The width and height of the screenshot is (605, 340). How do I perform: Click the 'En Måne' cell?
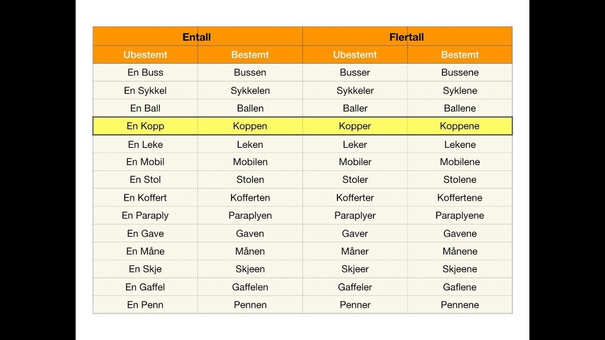click(146, 252)
